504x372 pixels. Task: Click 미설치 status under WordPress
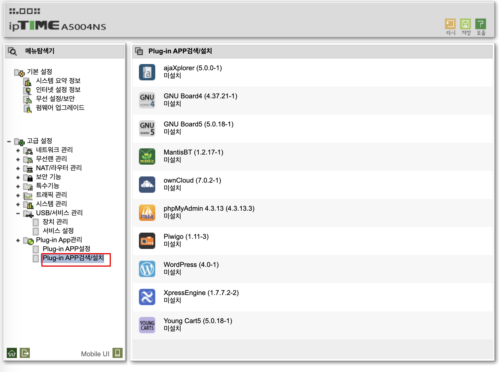[172, 272]
